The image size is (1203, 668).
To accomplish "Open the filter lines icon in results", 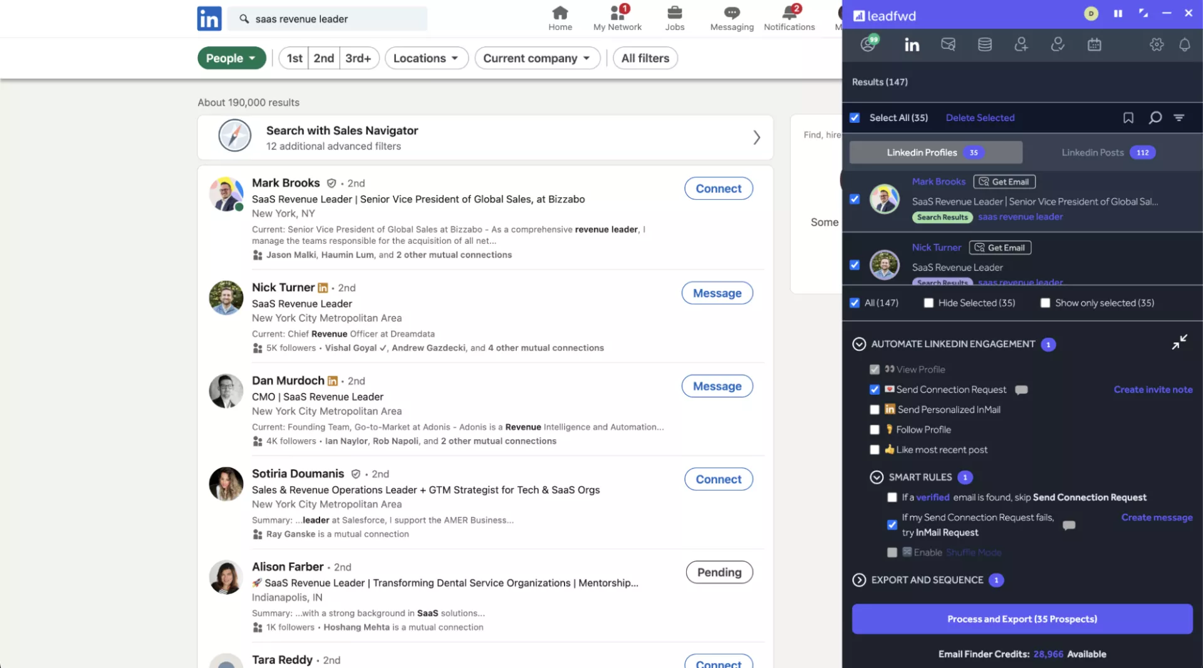I will point(1179,118).
